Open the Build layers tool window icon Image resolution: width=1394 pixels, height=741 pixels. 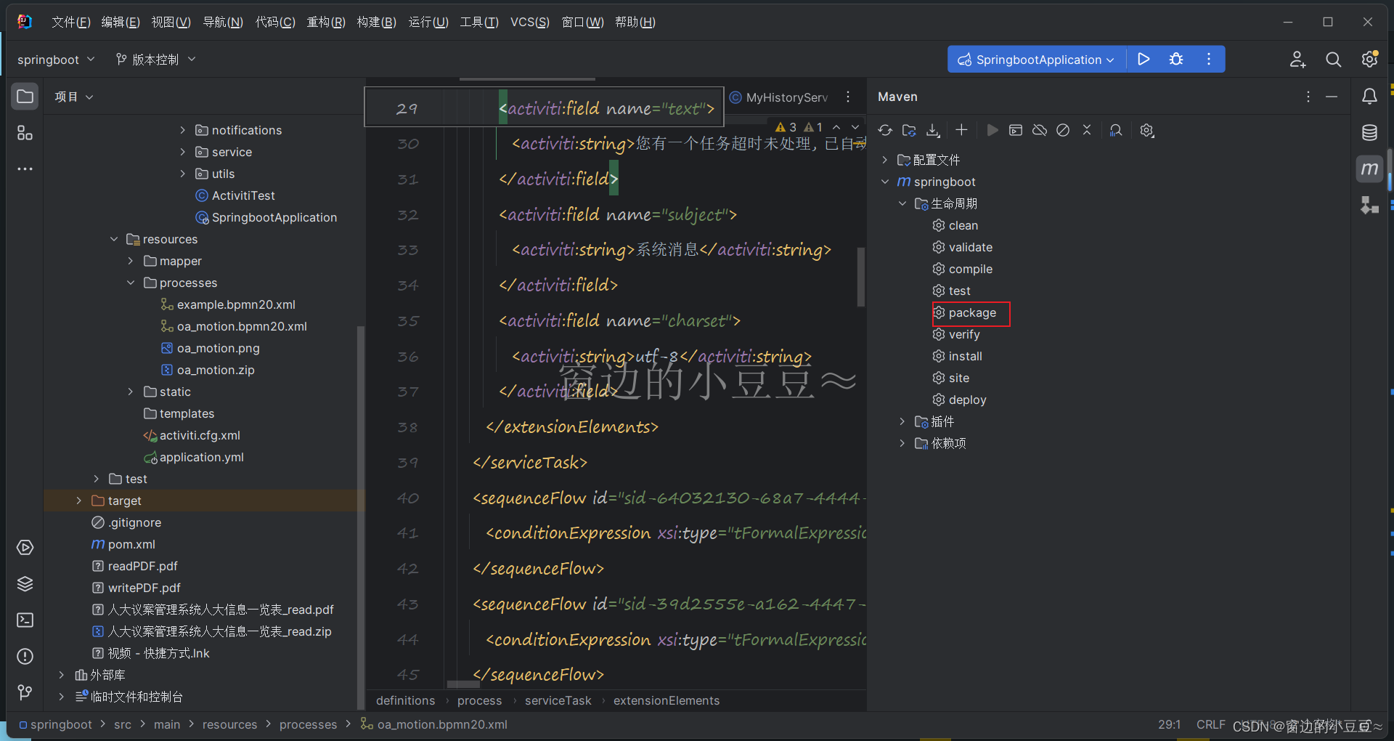[x=25, y=584]
